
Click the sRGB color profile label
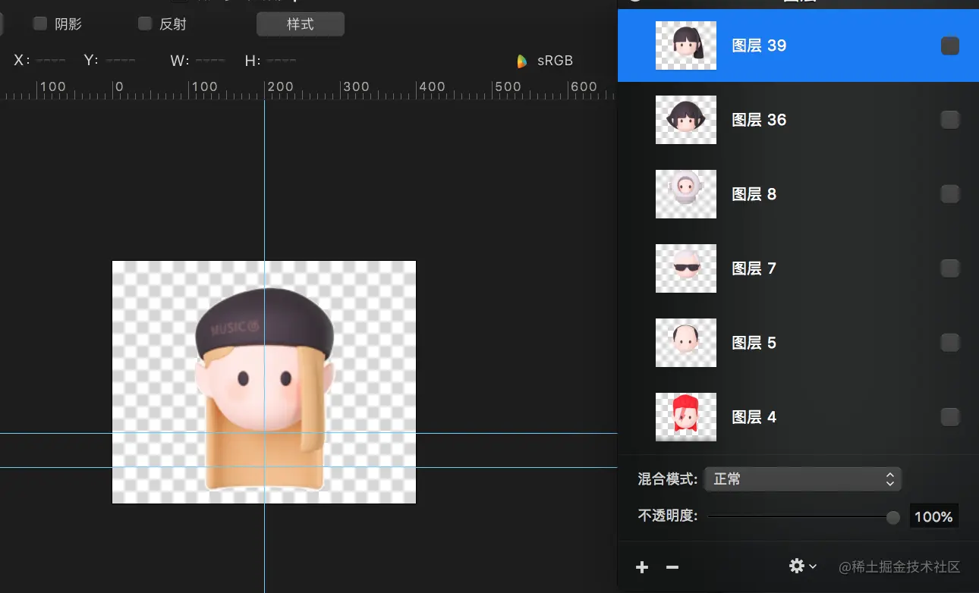point(556,61)
